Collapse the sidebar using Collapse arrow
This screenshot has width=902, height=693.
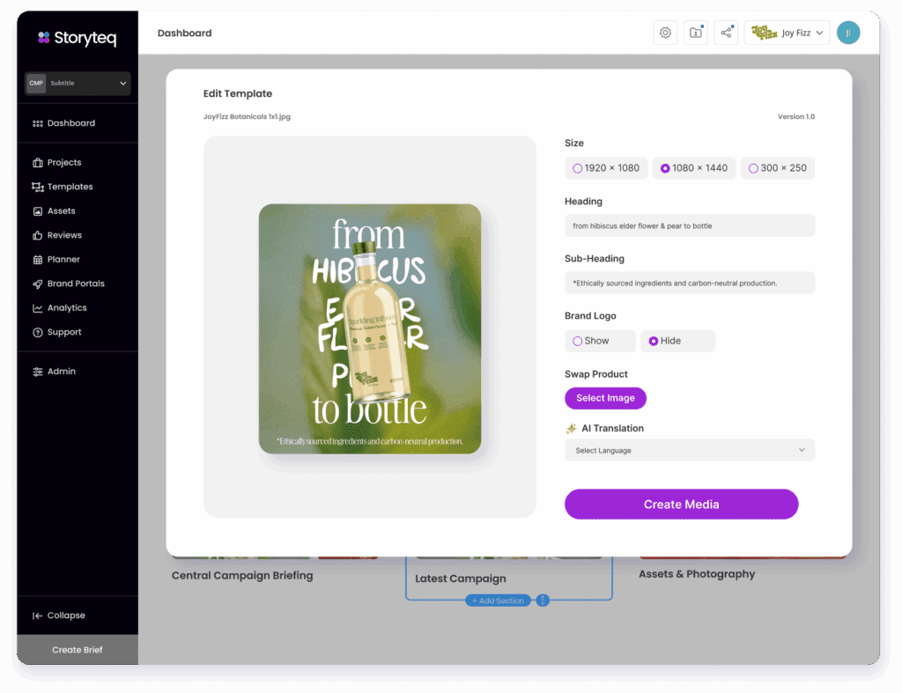[x=38, y=616]
